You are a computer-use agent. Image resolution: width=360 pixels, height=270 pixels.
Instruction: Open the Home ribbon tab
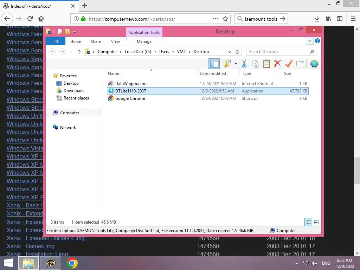click(x=76, y=41)
